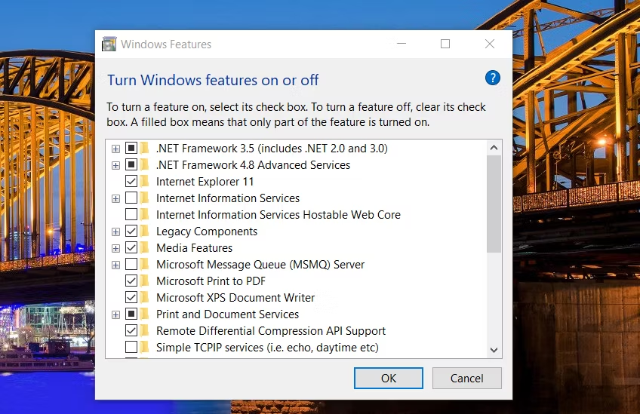Click folder icon beside Microsoft XPS Document Writer
640x414 pixels.
(x=145, y=298)
